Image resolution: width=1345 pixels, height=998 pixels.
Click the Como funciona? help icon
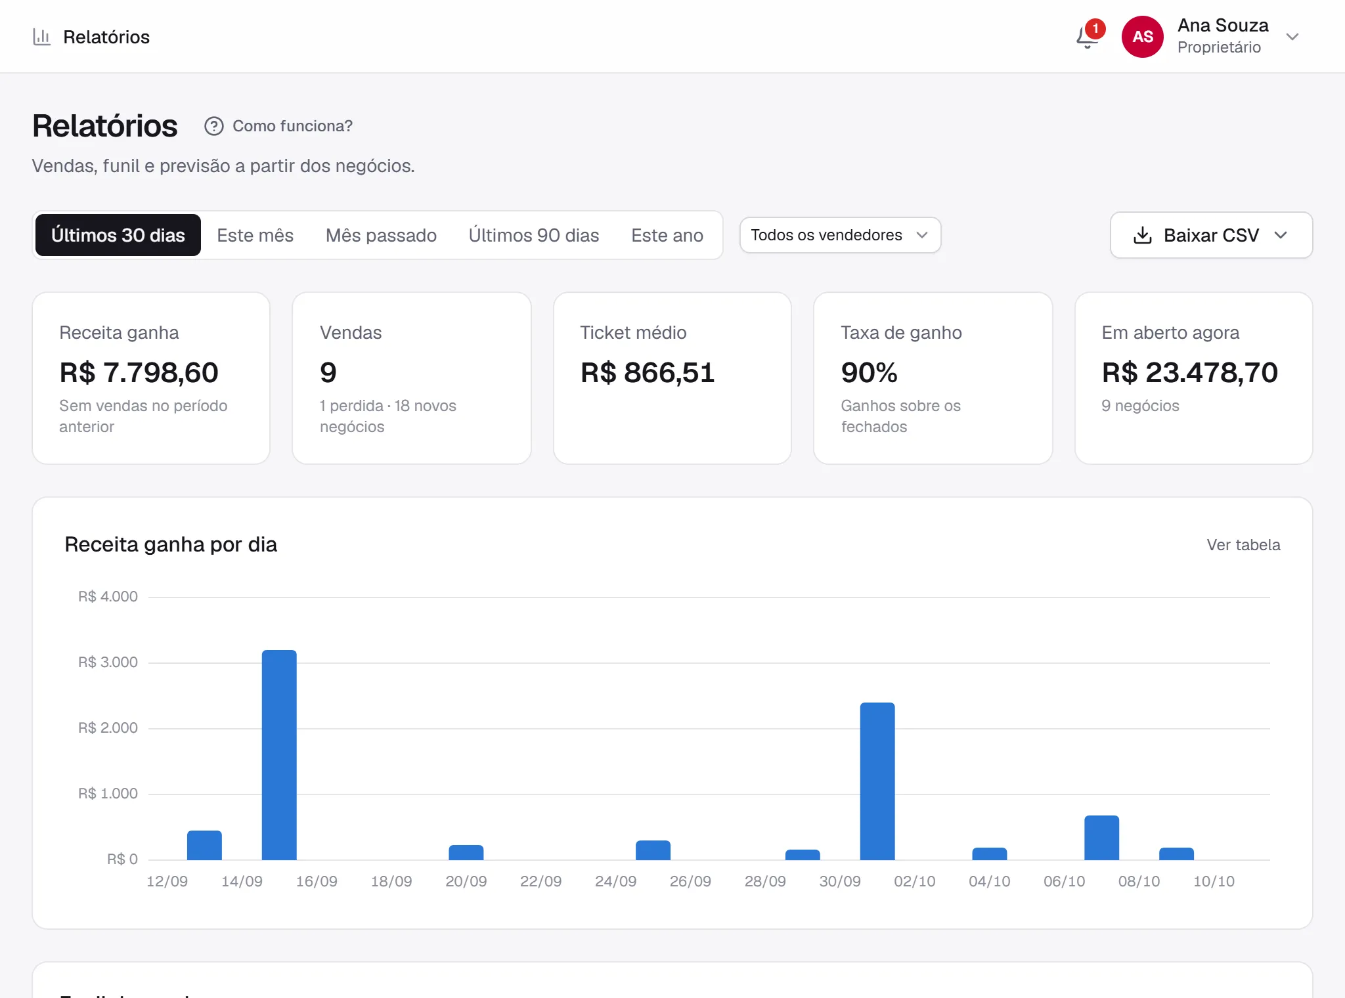point(213,126)
